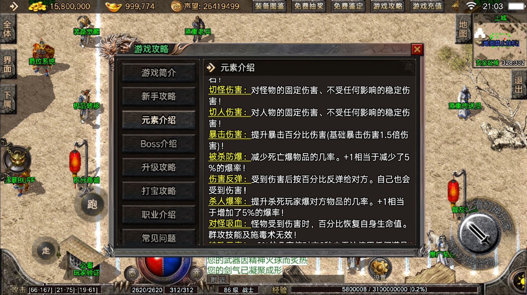Click the gold ingot 元宝 icon
Screen dimensions: 527x295
[x=113, y=6]
